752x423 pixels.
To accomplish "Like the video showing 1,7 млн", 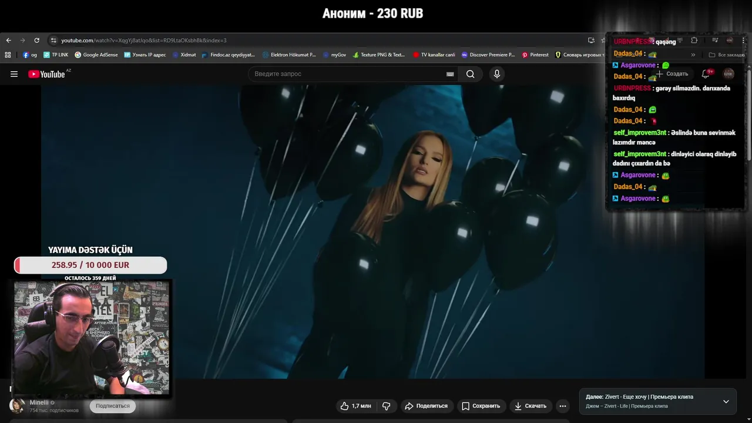I will (355, 406).
